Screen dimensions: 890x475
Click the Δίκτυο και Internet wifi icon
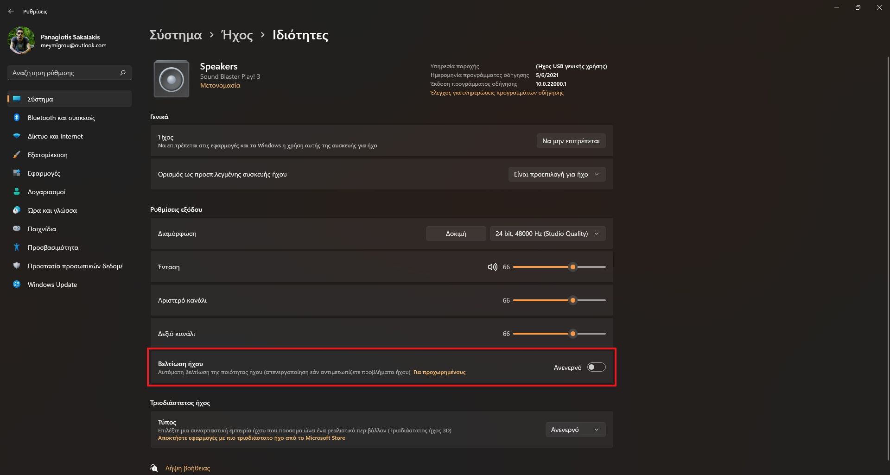(17, 136)
